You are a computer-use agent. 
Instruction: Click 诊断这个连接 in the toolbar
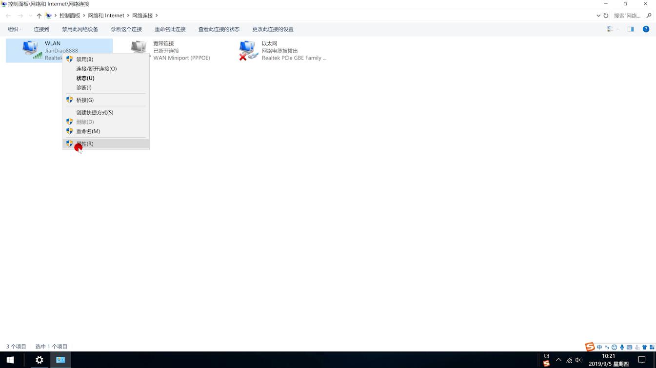click(126, 29)
